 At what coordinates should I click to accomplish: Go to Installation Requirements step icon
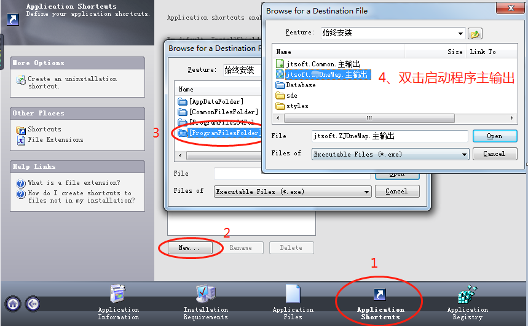point(206,293)
